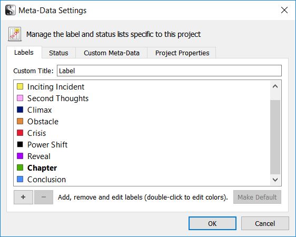The width and height of the screenshot is (296, 237).
Task: Open the Custom Meta-Data tab
Action: [x=112, y=53]
